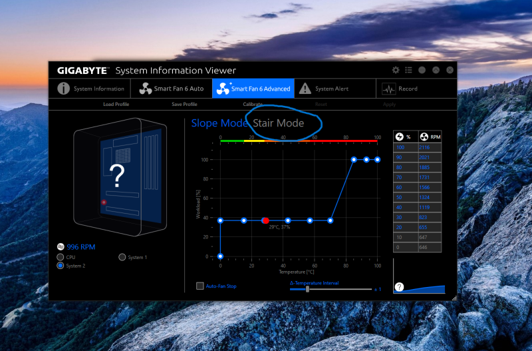
Task: Open the Record tab
Action: tap(416, 89)
